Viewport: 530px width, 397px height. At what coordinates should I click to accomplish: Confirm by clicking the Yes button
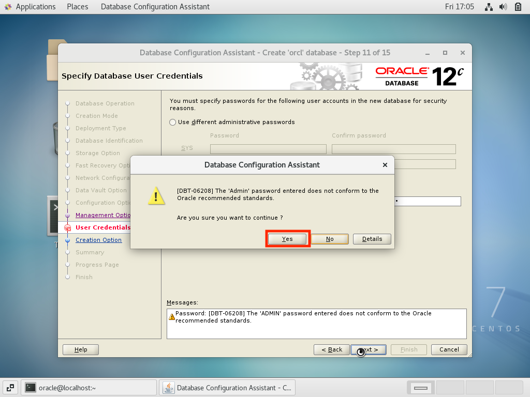287,239
